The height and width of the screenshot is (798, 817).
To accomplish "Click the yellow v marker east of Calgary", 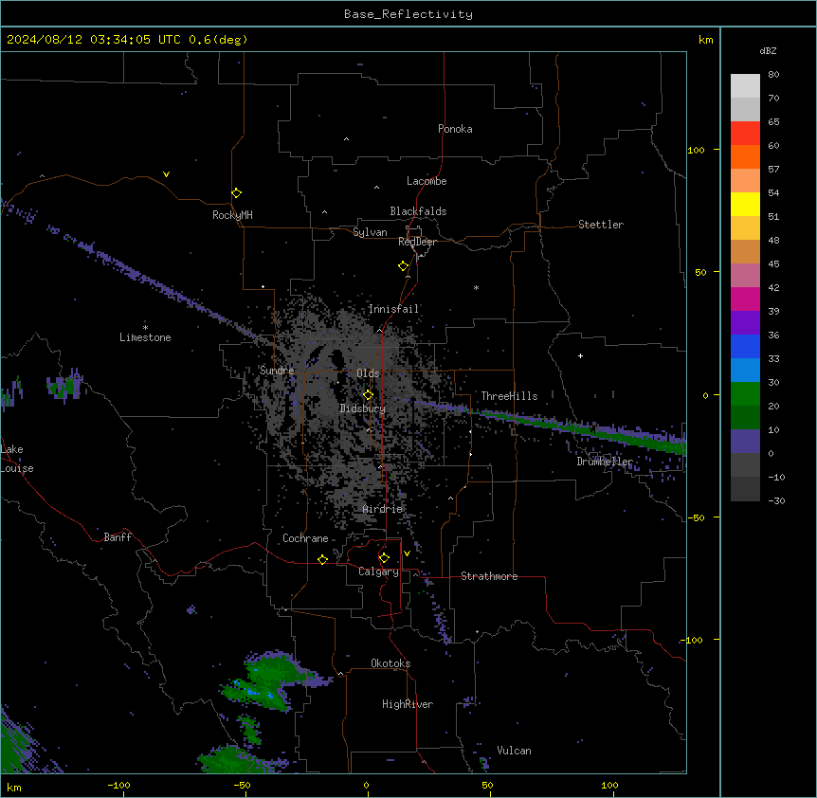I will (407, 553).
